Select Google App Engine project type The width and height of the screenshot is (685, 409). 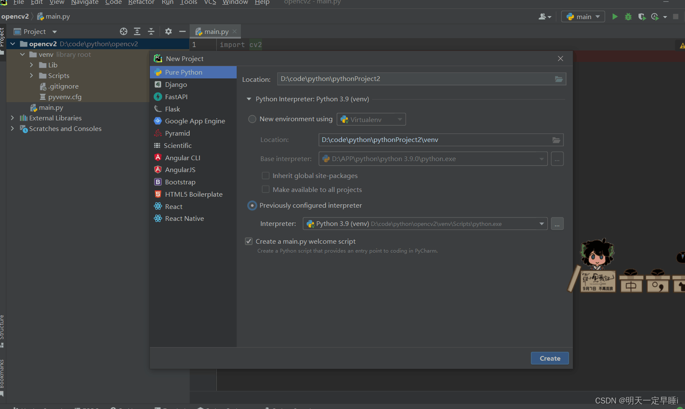coord(193,121)
